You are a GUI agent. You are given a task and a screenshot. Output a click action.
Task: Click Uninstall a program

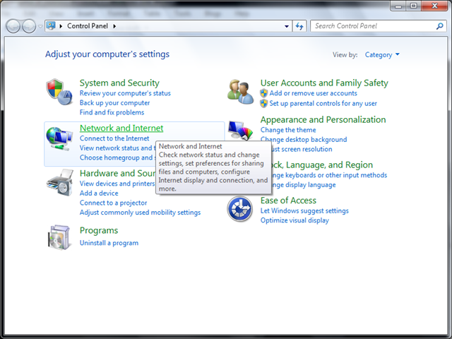[x=109, y=243]
